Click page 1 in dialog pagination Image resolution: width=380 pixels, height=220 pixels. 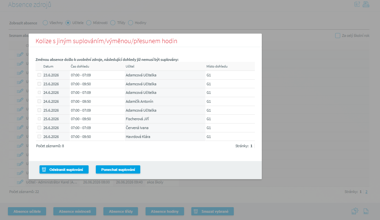[x=251, y=146]
